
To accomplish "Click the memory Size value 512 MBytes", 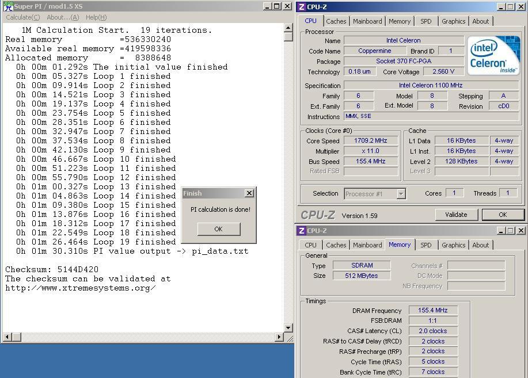I will 362,276.
